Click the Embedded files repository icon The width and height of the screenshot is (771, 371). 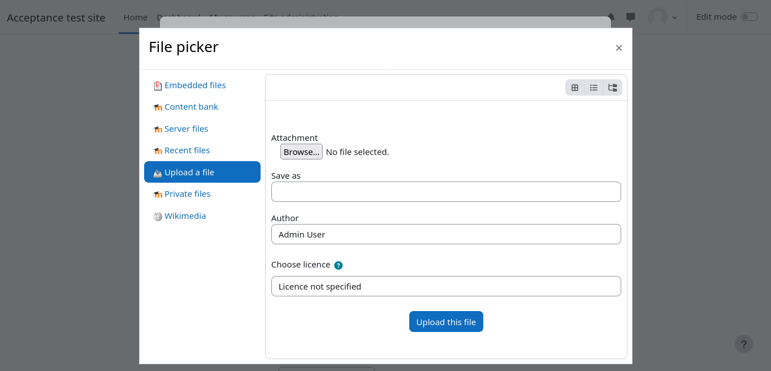point(158,86)
